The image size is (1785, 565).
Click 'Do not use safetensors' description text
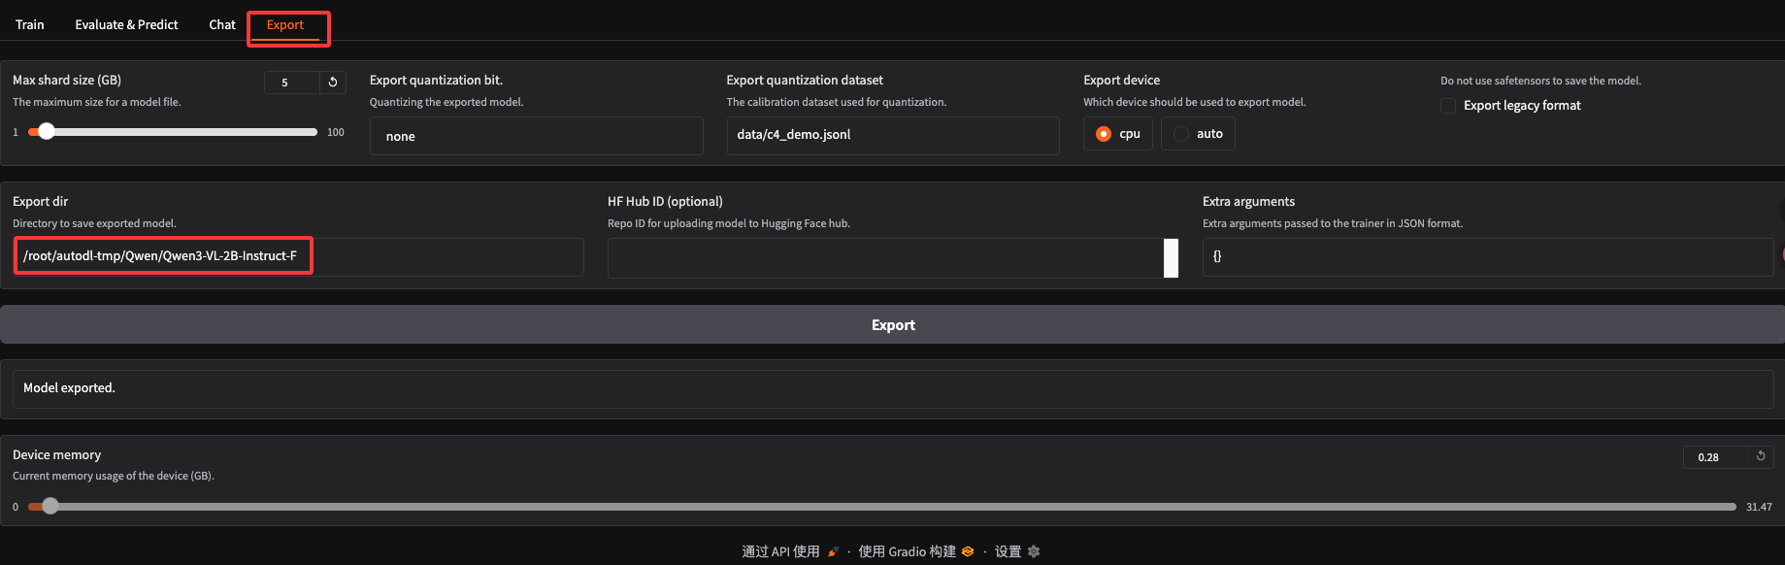pyautogui.click(x=1540, y=81)
